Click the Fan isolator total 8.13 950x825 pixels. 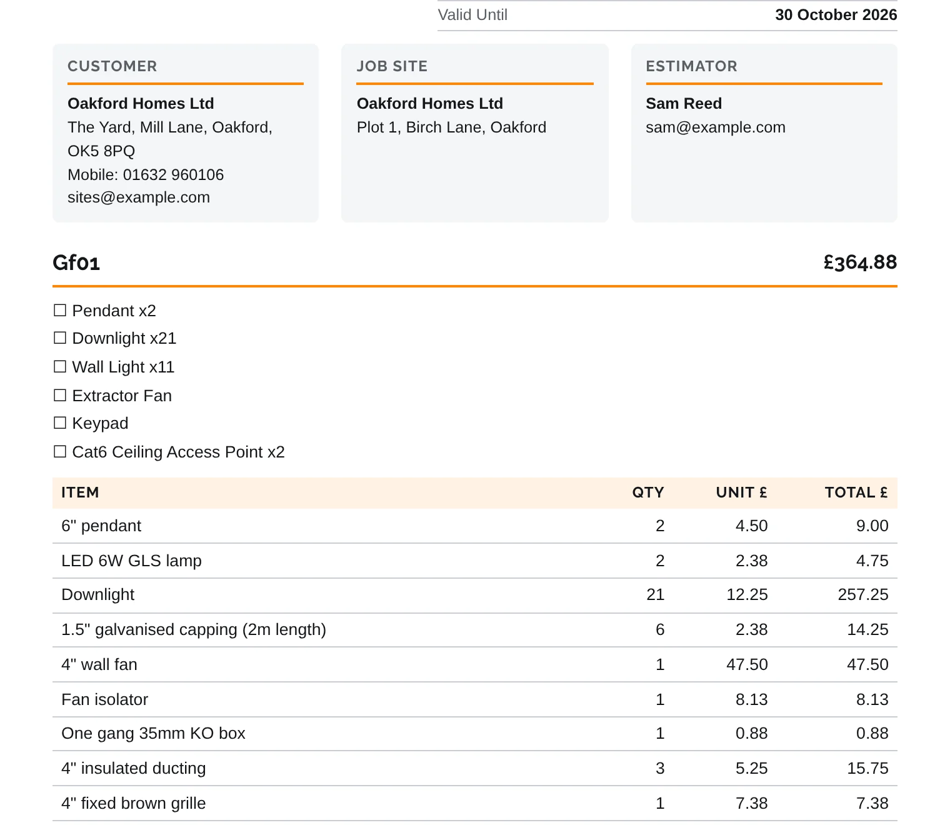pyautogui.click(x=872, y=700)
